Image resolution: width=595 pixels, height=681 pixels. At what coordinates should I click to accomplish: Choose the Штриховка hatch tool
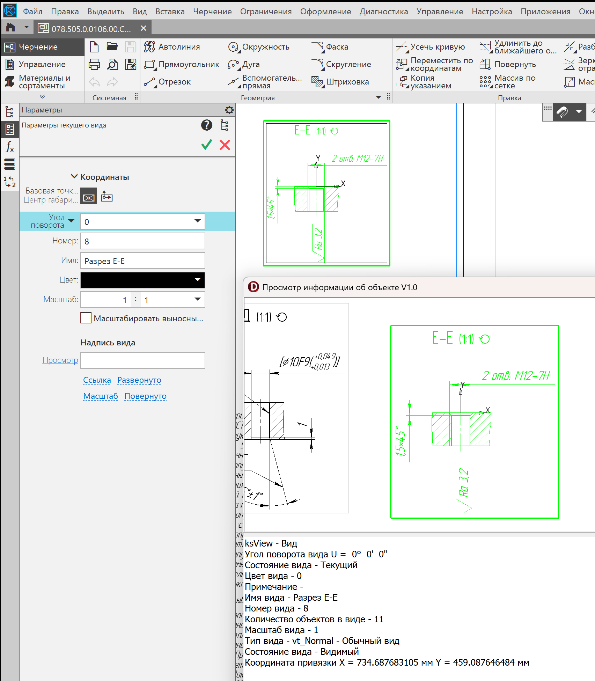[x=340, y=82]
